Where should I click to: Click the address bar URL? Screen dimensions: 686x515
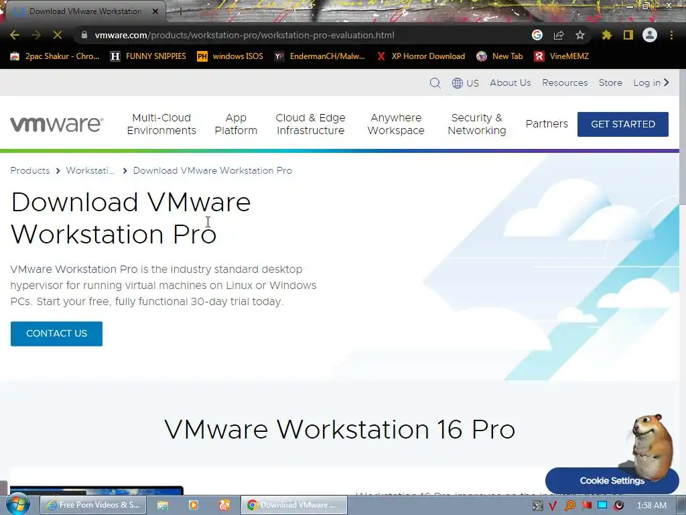click(244, 35)
